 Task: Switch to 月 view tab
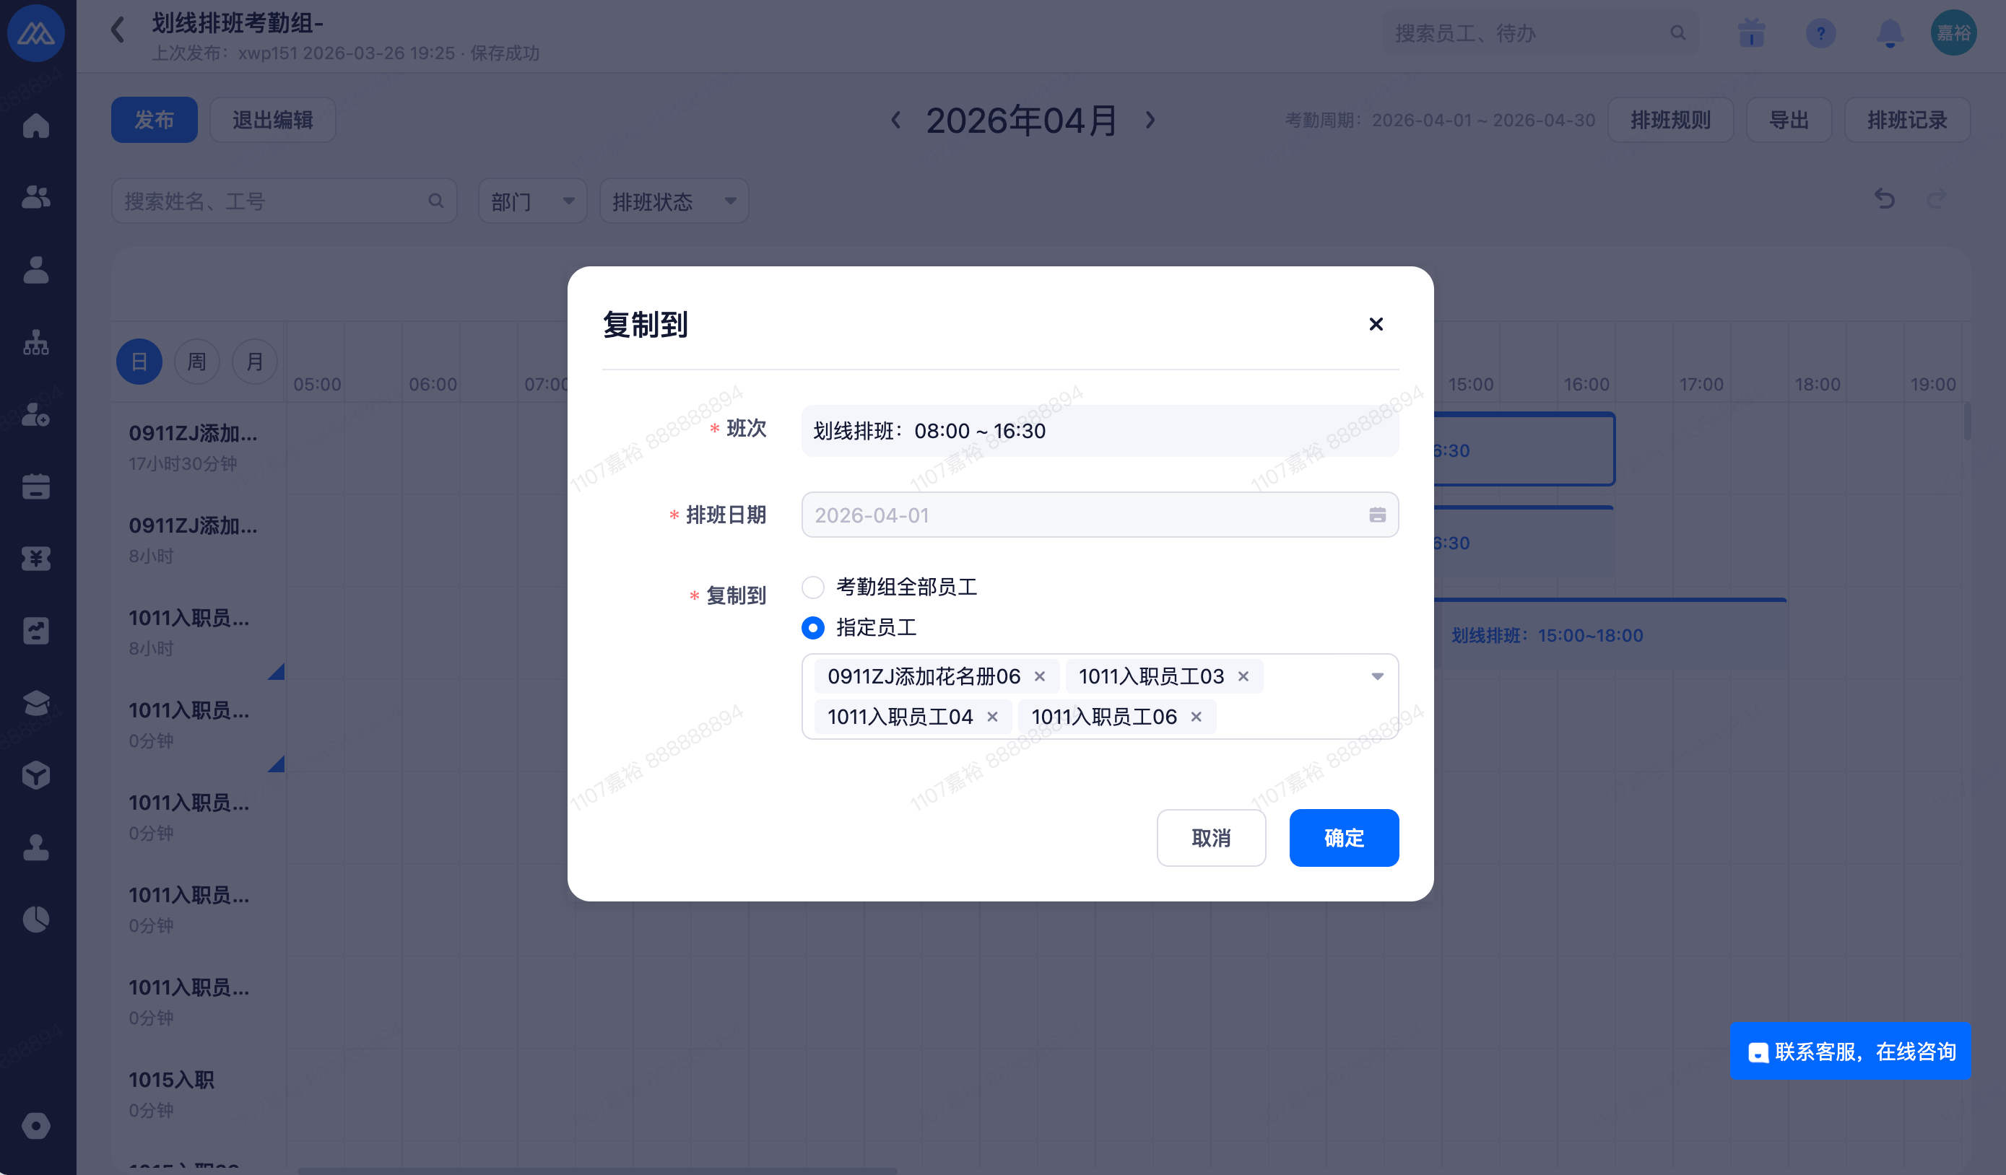(x=255, y=362)
